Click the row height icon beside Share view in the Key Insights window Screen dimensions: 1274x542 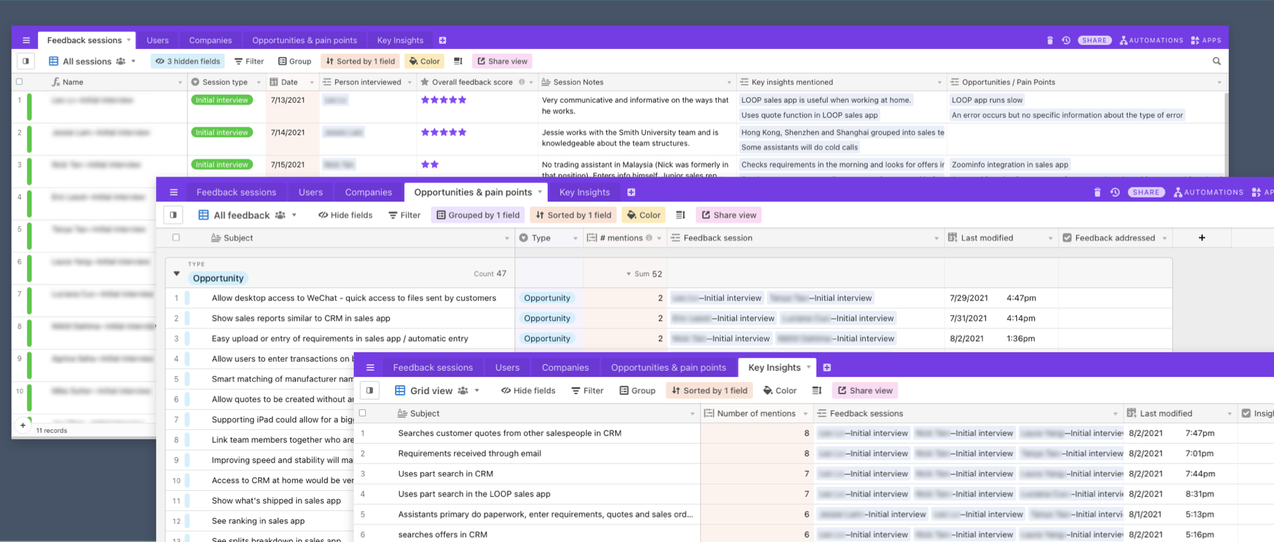coord(817,390)
